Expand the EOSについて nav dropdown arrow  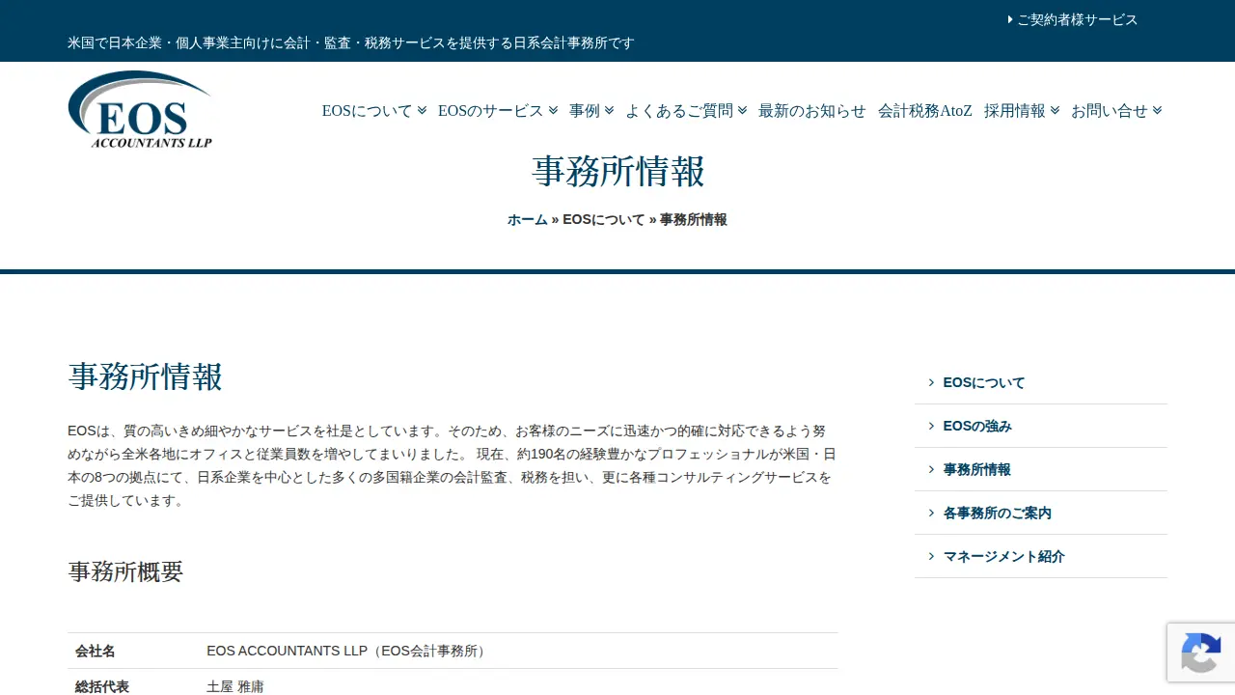tap(422, 110)
